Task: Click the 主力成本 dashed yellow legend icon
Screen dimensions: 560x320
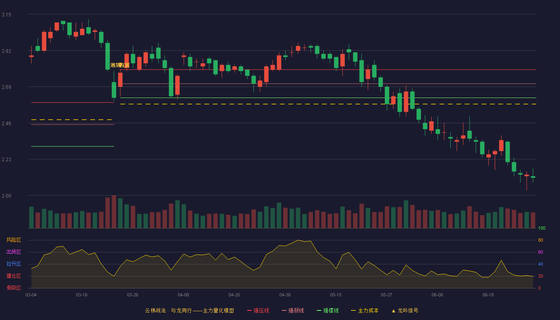Action: (x=353, y=310)
